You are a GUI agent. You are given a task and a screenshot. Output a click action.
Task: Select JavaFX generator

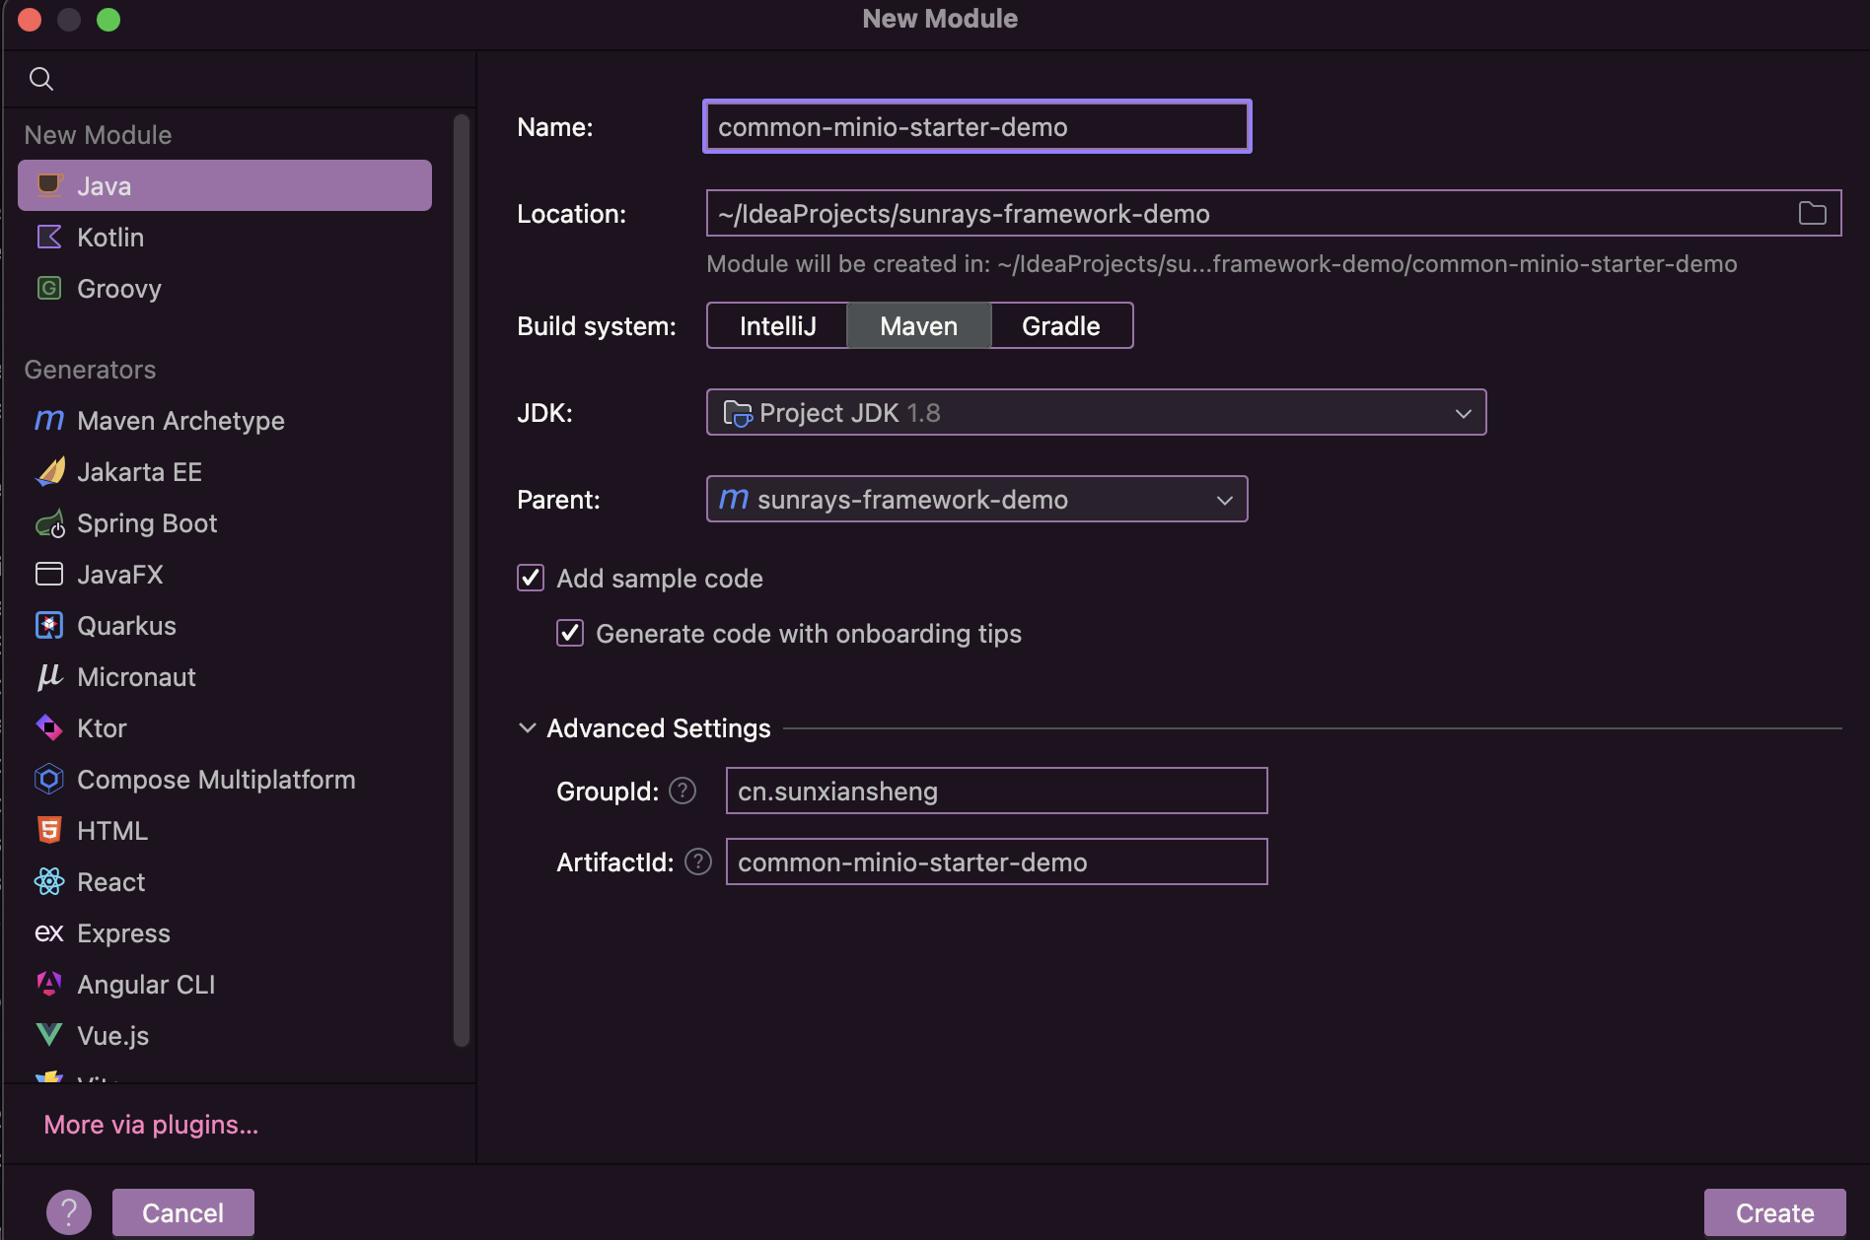(x=225, y=574)
